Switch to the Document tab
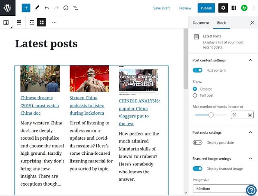Image resolution: width=258 pixels, height=196 pixels. coord(201,23)
